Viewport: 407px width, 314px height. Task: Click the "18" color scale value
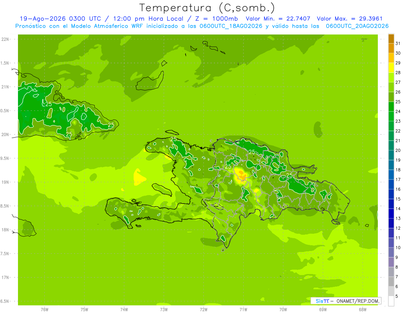(398, 170)
